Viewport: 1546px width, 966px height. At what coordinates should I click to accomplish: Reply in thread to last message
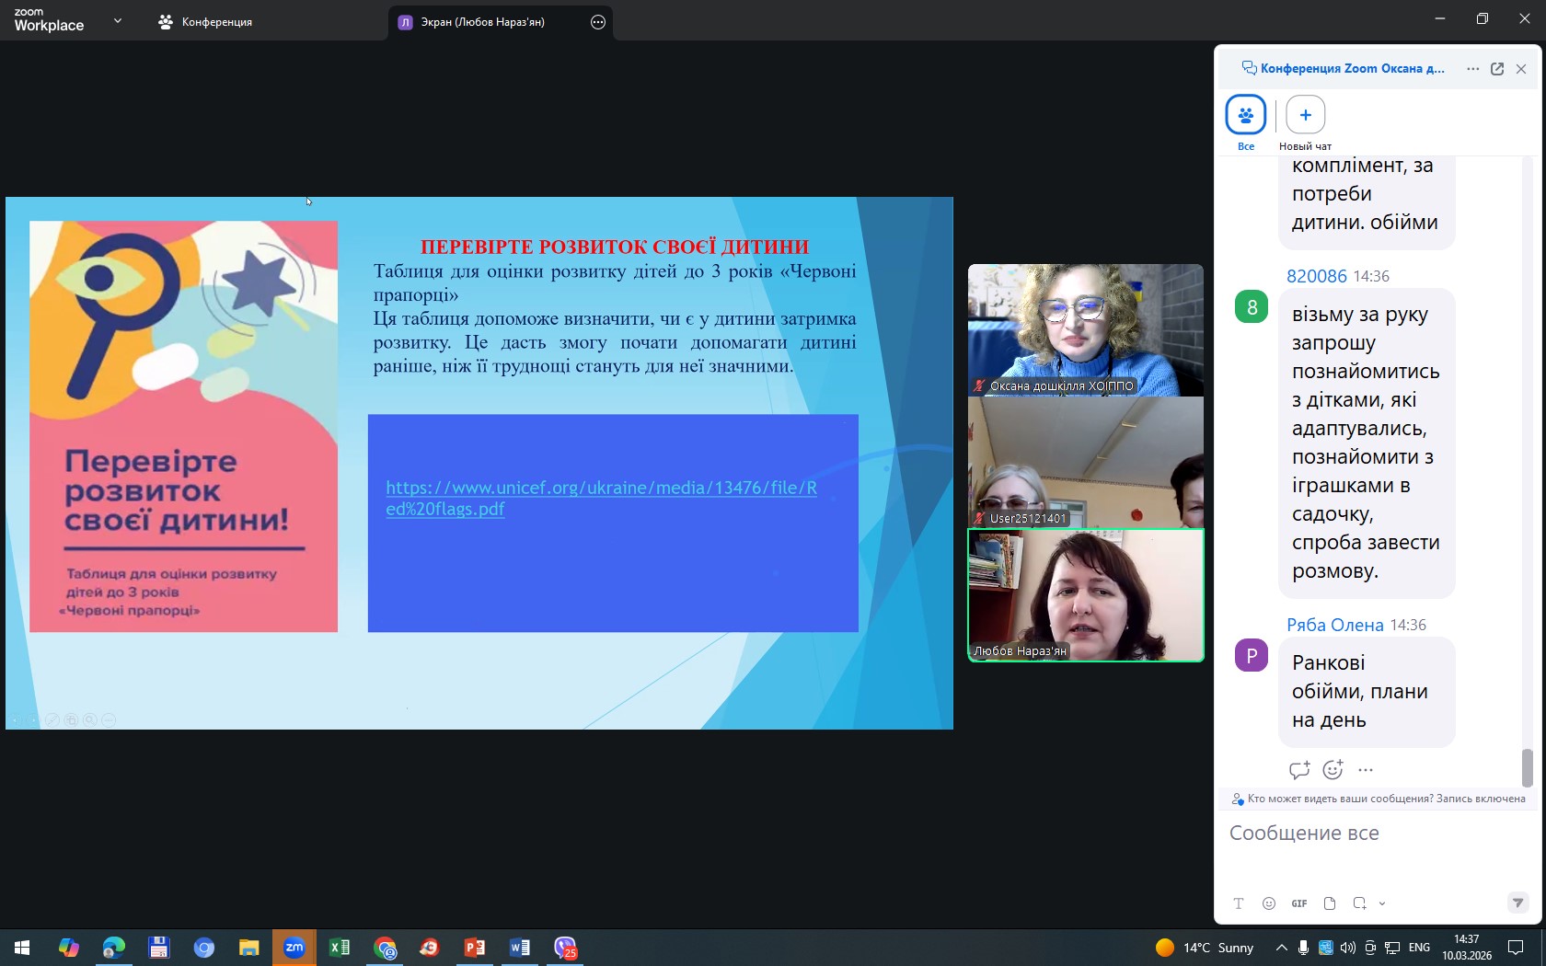1299,770
